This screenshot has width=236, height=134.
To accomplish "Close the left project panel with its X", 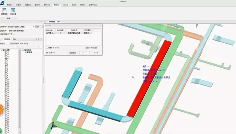I will point(41,22).
